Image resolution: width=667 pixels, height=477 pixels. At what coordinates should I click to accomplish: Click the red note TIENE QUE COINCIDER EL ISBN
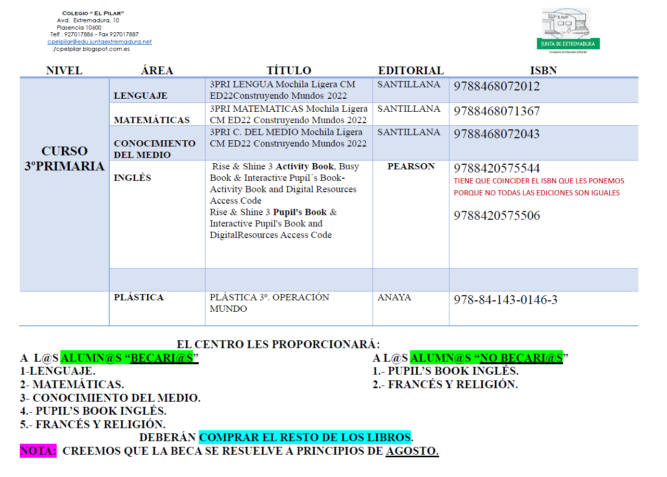click(539, 187)
